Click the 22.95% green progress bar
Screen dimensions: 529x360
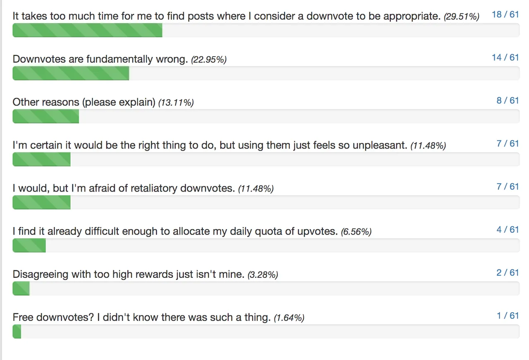tap(71, 73)
